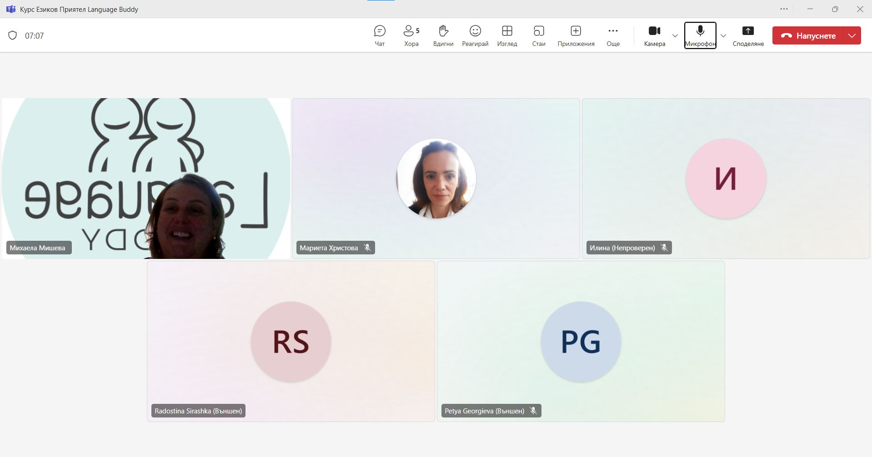Open breakout Стаи
Screen dimensions: 872x457
tap(539, 35)
